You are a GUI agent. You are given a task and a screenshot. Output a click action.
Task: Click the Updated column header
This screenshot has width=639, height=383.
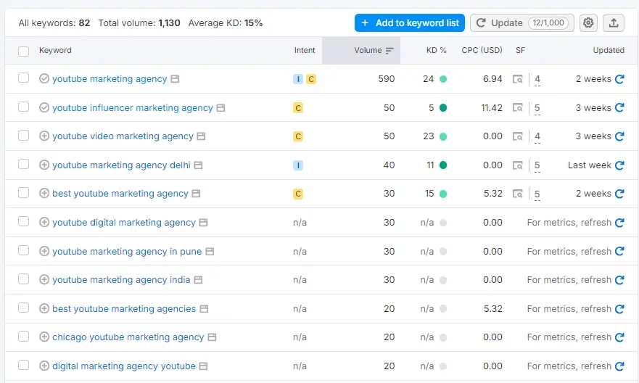pos(608,51)
